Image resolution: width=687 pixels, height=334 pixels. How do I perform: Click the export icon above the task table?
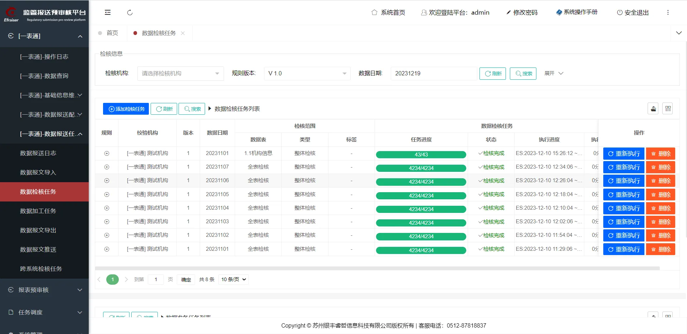(653, 109)
